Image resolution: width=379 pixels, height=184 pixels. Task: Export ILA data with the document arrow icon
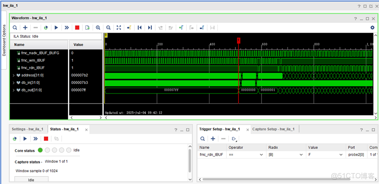tap(88, 28)
